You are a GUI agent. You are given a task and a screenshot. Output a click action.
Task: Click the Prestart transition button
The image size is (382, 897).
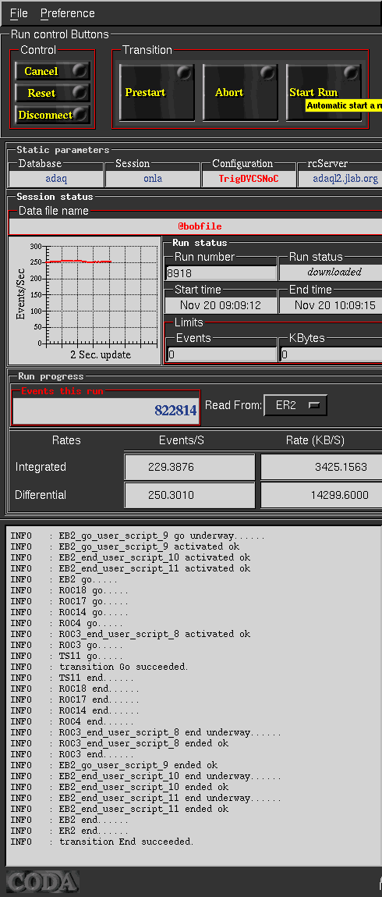tap(157, 92)
